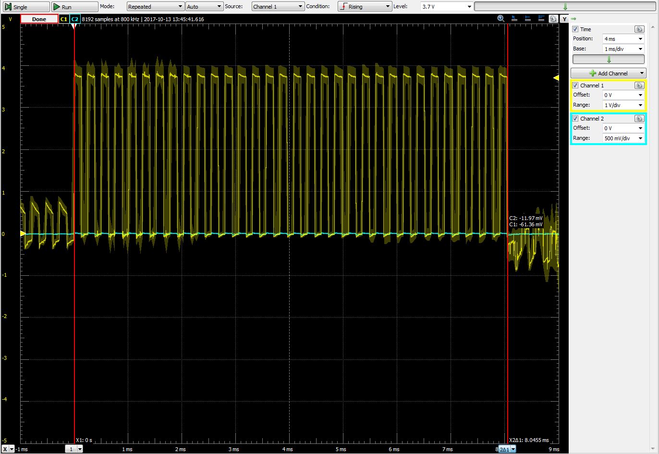This screenshot has width=659, height=454.
Task: Open Channel 2 Offset dropdown
Action: [623, 128]
